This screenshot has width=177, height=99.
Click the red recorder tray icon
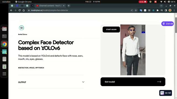tap(155, 2)
